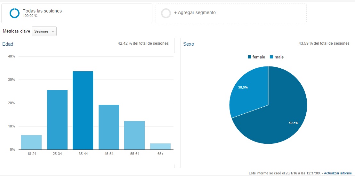Click the 35-44 age bar
Viewport: 355px width, 176px height.
[x=83, y=110]
